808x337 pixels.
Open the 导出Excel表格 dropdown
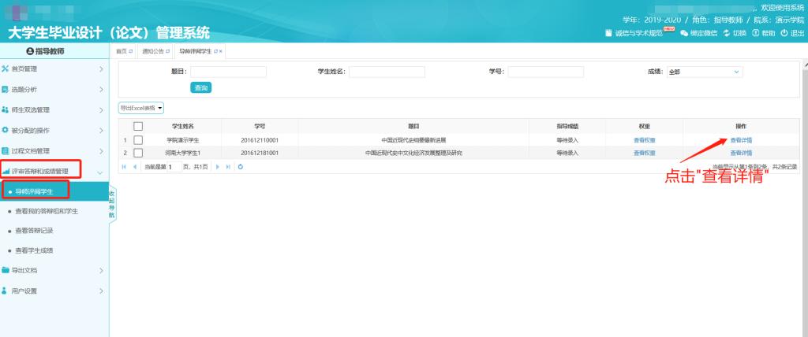[140, 107]
